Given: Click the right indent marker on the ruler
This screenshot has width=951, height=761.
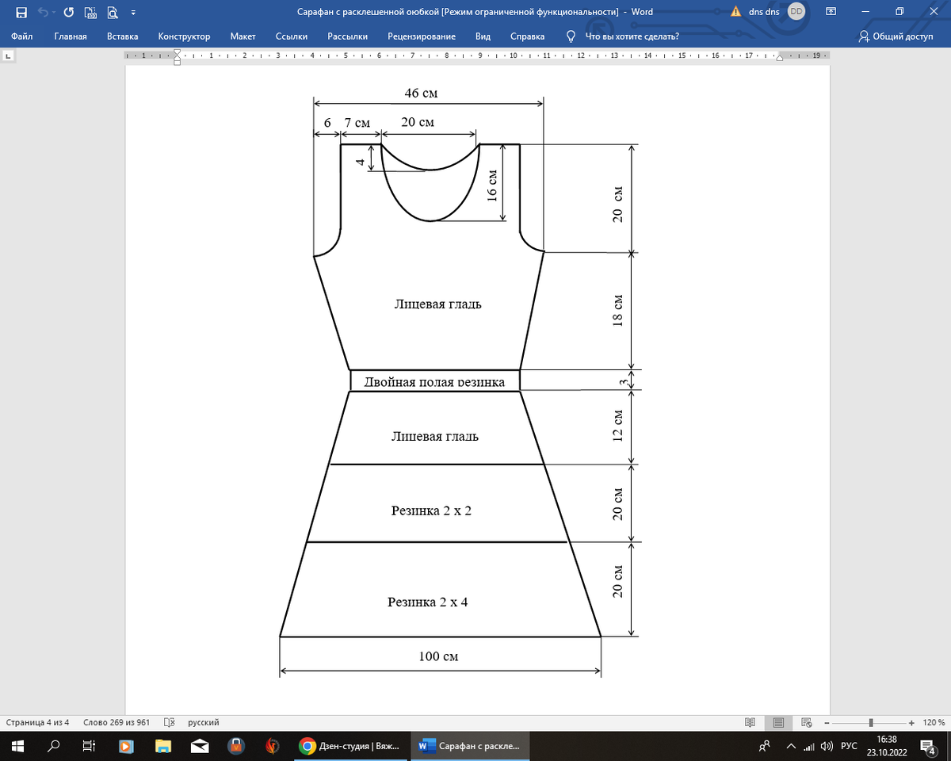Looking at the screenshot, I should click(x=781, y=58).
